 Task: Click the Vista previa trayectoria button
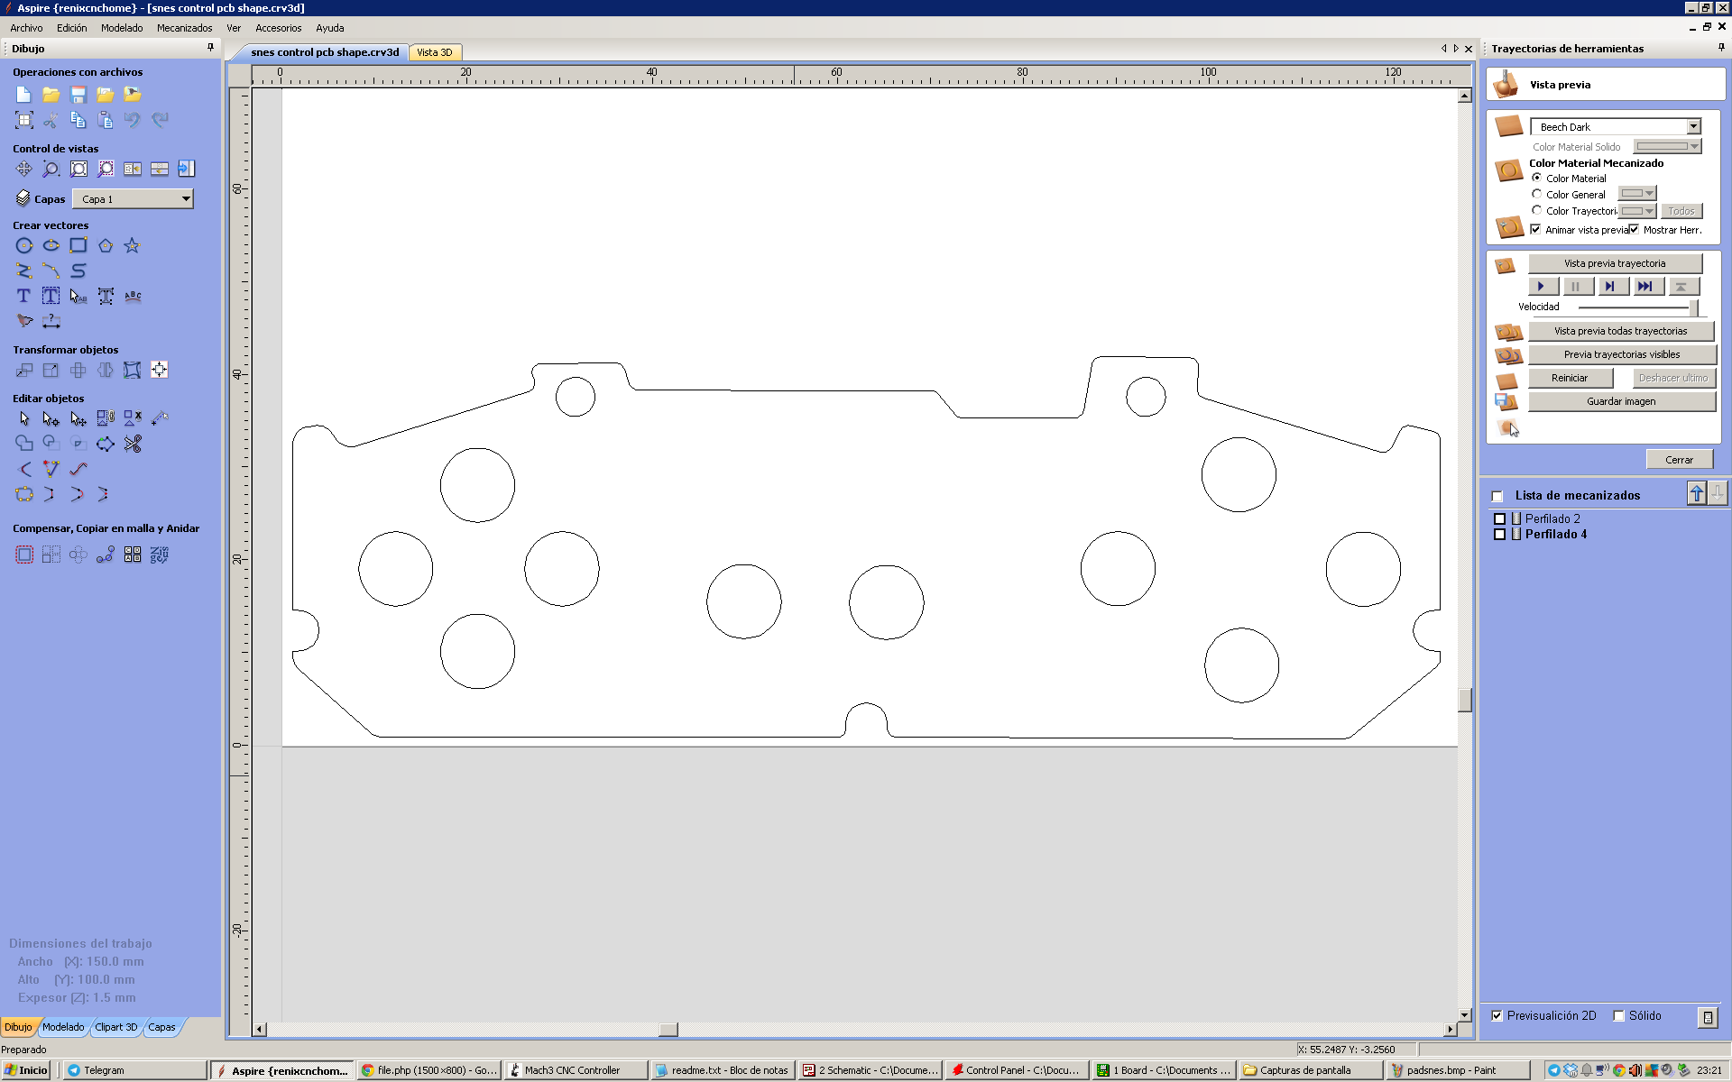point(1615,263)
